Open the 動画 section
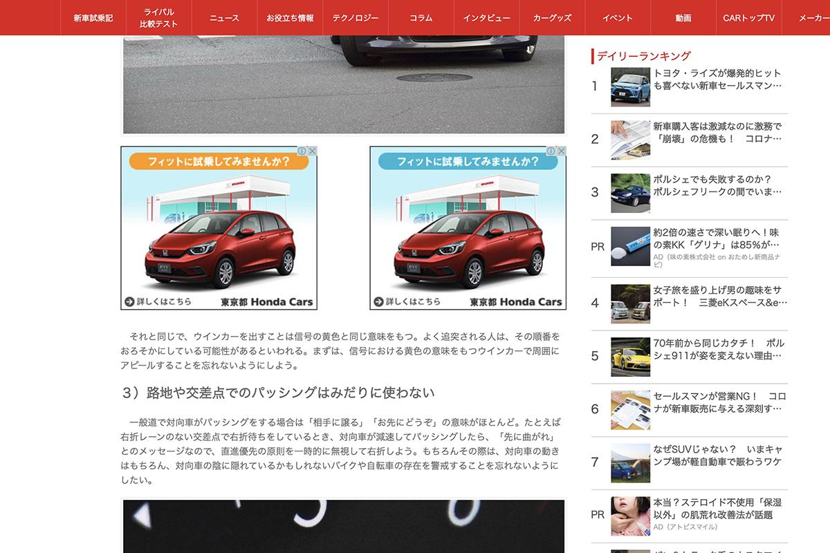The height and width of the screenshot is (553, 830). point(683,18)
